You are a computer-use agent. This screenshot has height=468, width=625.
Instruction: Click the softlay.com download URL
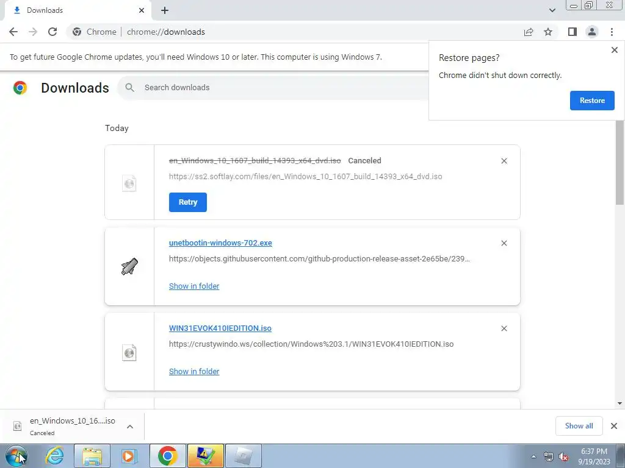point(305,176)
